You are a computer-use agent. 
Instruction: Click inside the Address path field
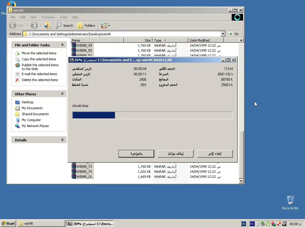pos(122,34)
